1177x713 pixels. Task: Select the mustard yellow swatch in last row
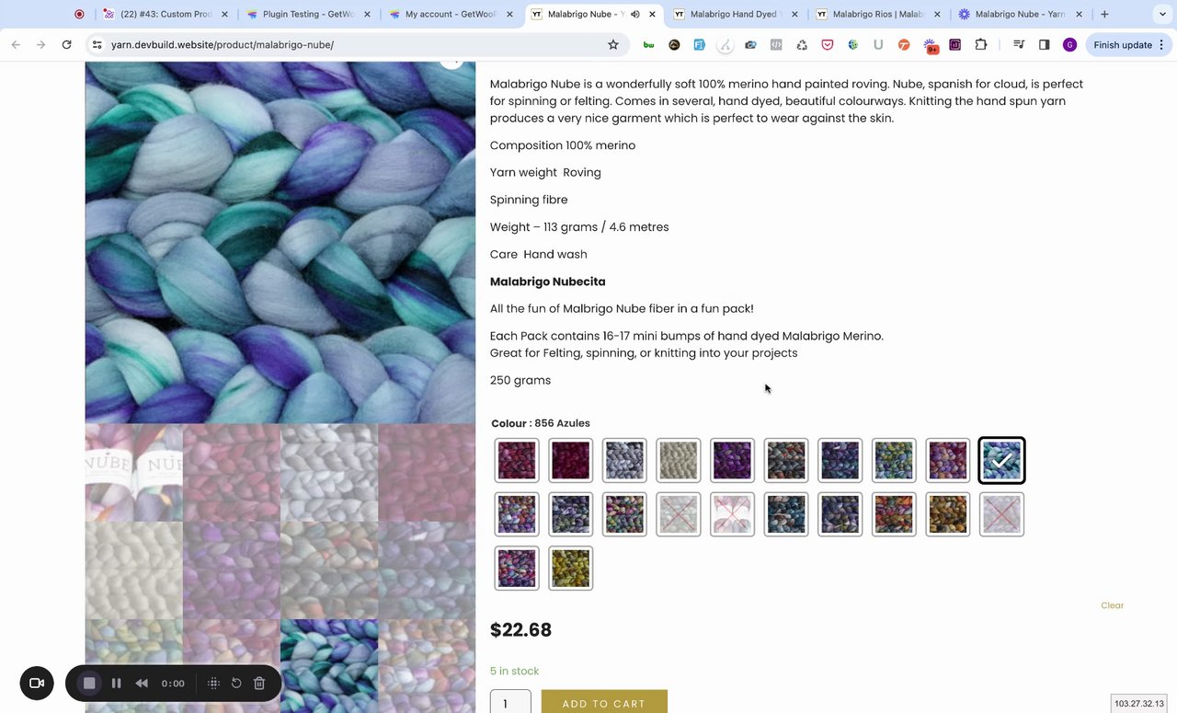click(571, 569)
